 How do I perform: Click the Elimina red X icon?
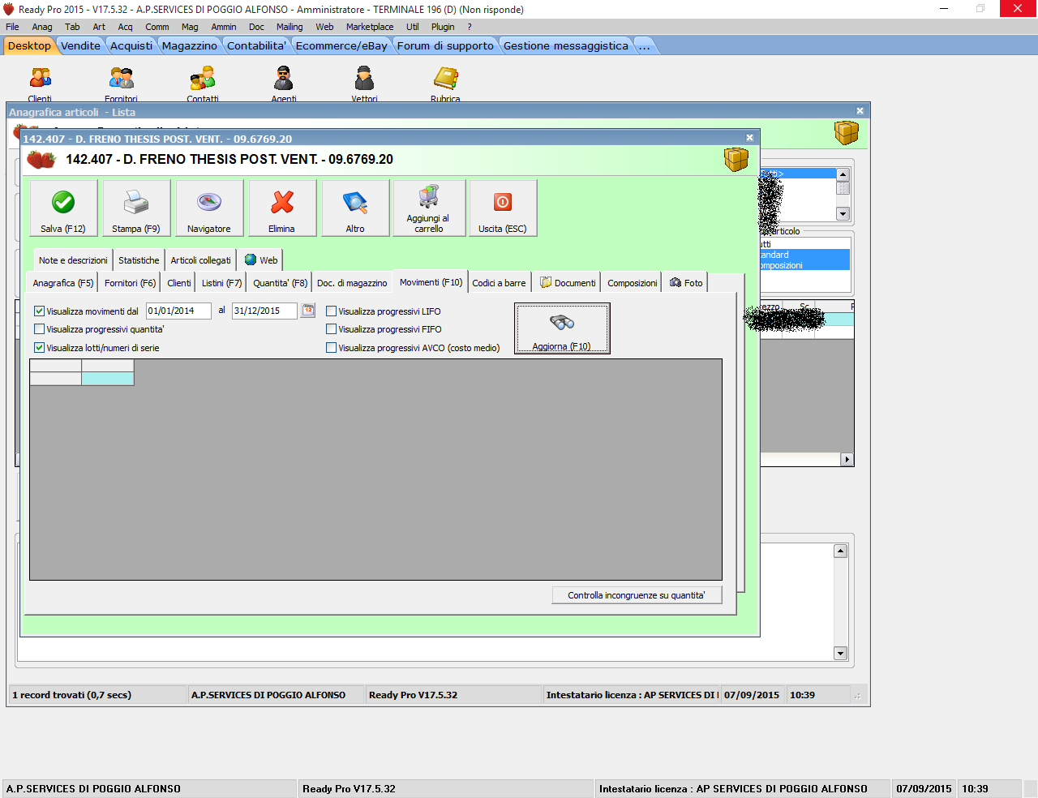(282, 202)
